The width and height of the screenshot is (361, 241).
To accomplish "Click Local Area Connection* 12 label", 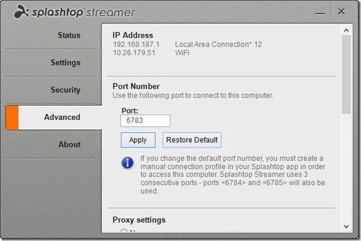I will [219, 44].
